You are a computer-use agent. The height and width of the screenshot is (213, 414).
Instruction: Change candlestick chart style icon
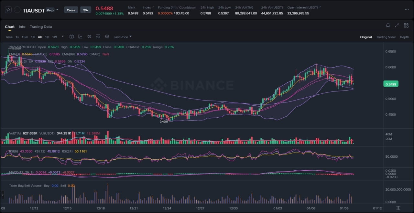[89, 37]
